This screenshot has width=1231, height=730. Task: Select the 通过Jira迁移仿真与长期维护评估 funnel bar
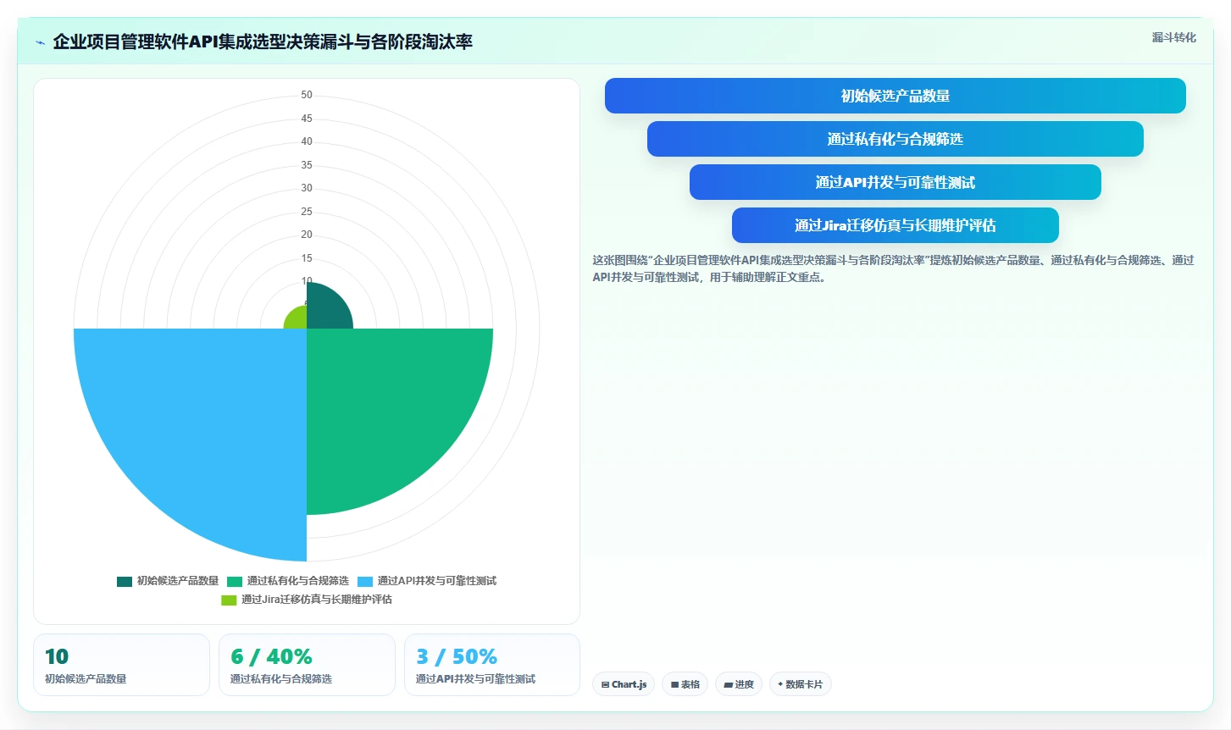895,225
